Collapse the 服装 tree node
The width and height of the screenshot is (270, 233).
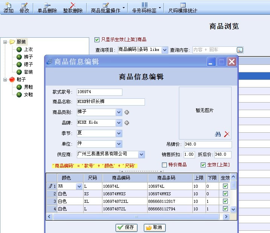tap(5, 42)
